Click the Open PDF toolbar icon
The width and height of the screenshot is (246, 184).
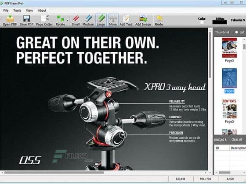pyautogui.click(x=10, y=20)
